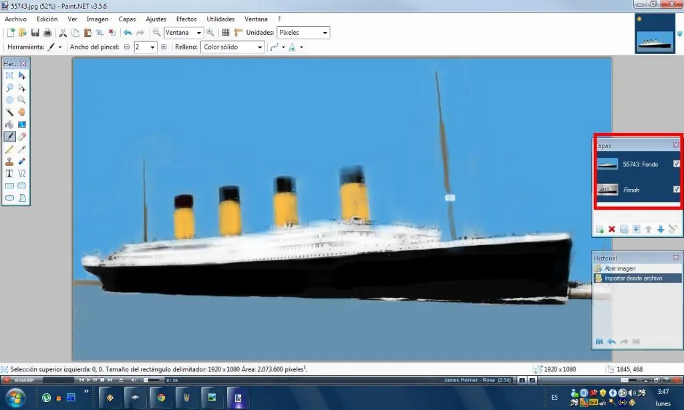Open the Ajustes menu
684x410 pixels.
coord(156,19)
